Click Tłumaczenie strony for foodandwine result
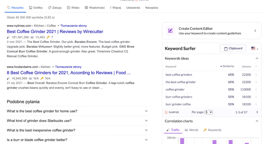The image size is (265, 144). (x=68, y=67)
